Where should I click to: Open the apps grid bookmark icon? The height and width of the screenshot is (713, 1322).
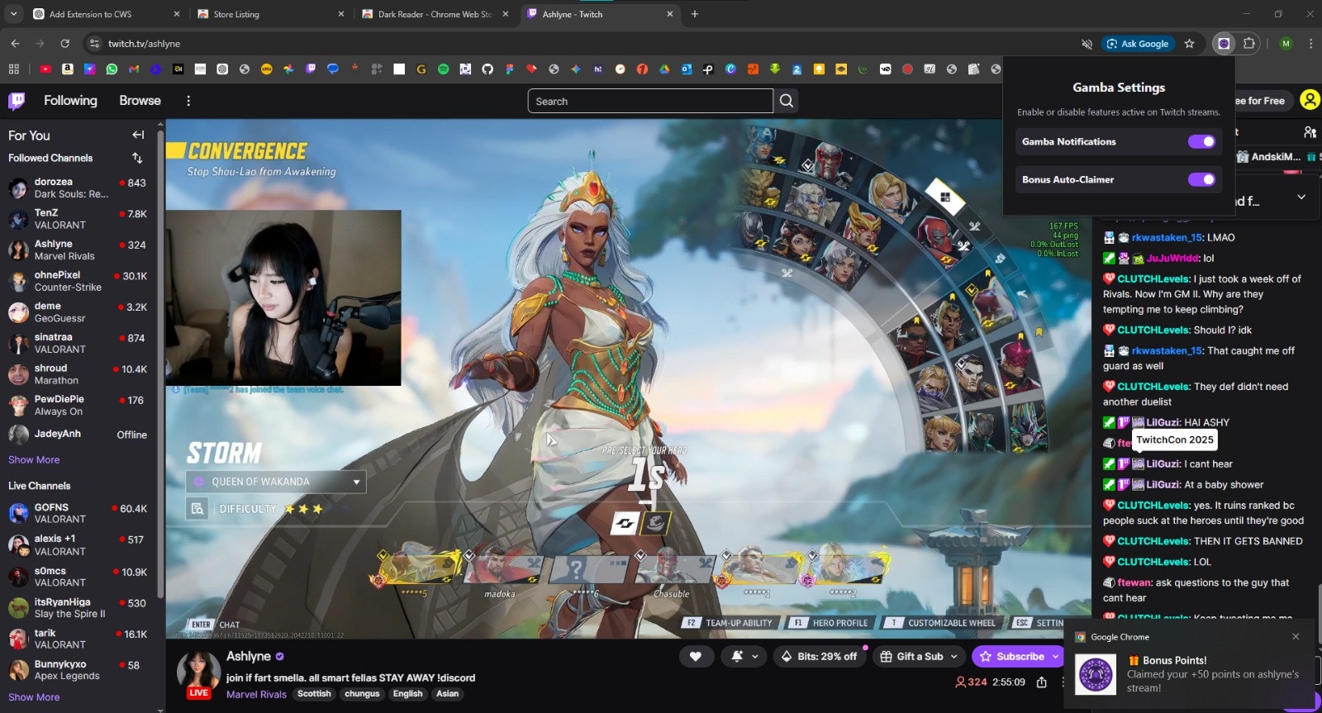(13, 69)
